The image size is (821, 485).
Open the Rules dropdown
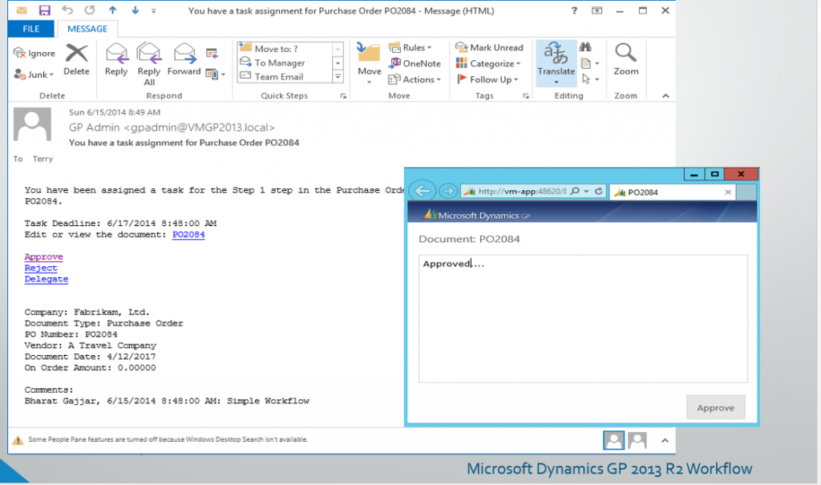410,47
